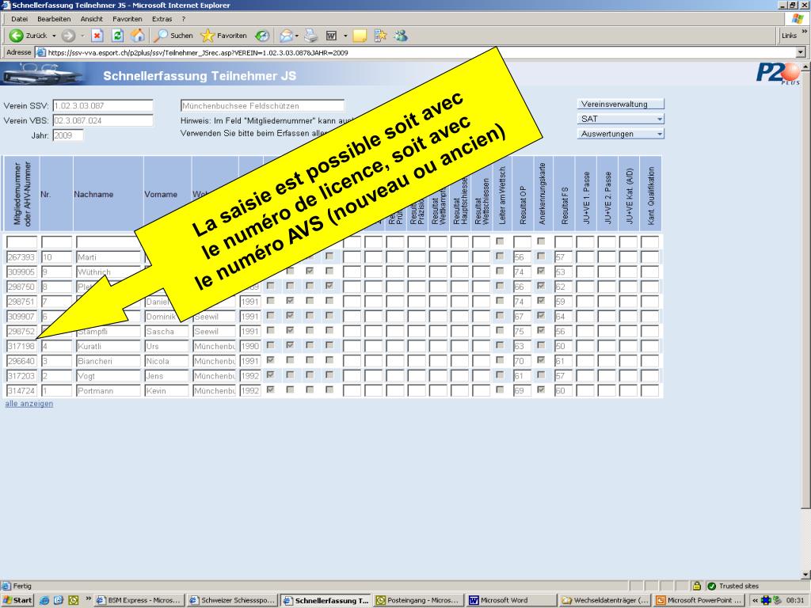811x608 pixels.
Task: Click the Mail envelope toolbar icon
Action: click(286, 36)
